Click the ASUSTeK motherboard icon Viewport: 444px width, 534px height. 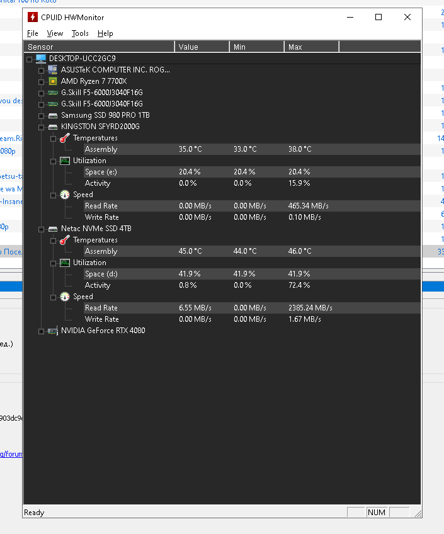click(53, 70)
